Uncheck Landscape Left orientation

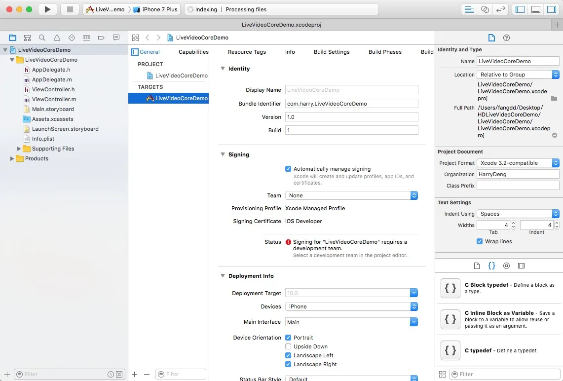(288, 355)
